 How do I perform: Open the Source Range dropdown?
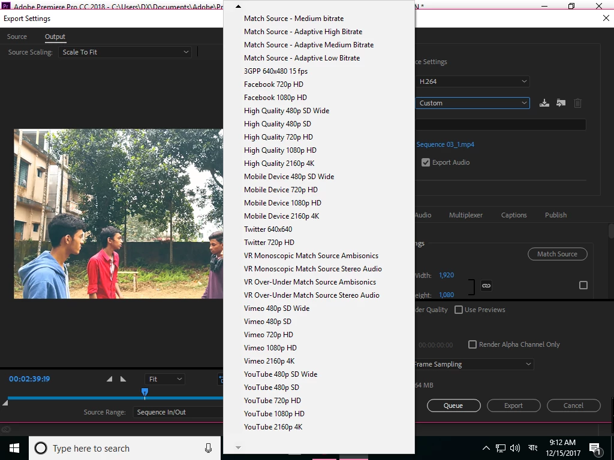pyautogui.click(x=178, y=412)
